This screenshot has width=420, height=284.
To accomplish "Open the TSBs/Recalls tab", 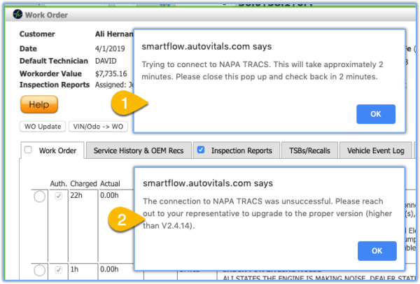I will (x=309, y=150).
